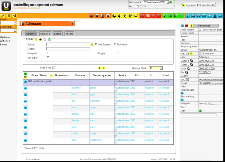Open the Aktionen menu in sidebar
The image size is (225, 162).
coord(5,41)
